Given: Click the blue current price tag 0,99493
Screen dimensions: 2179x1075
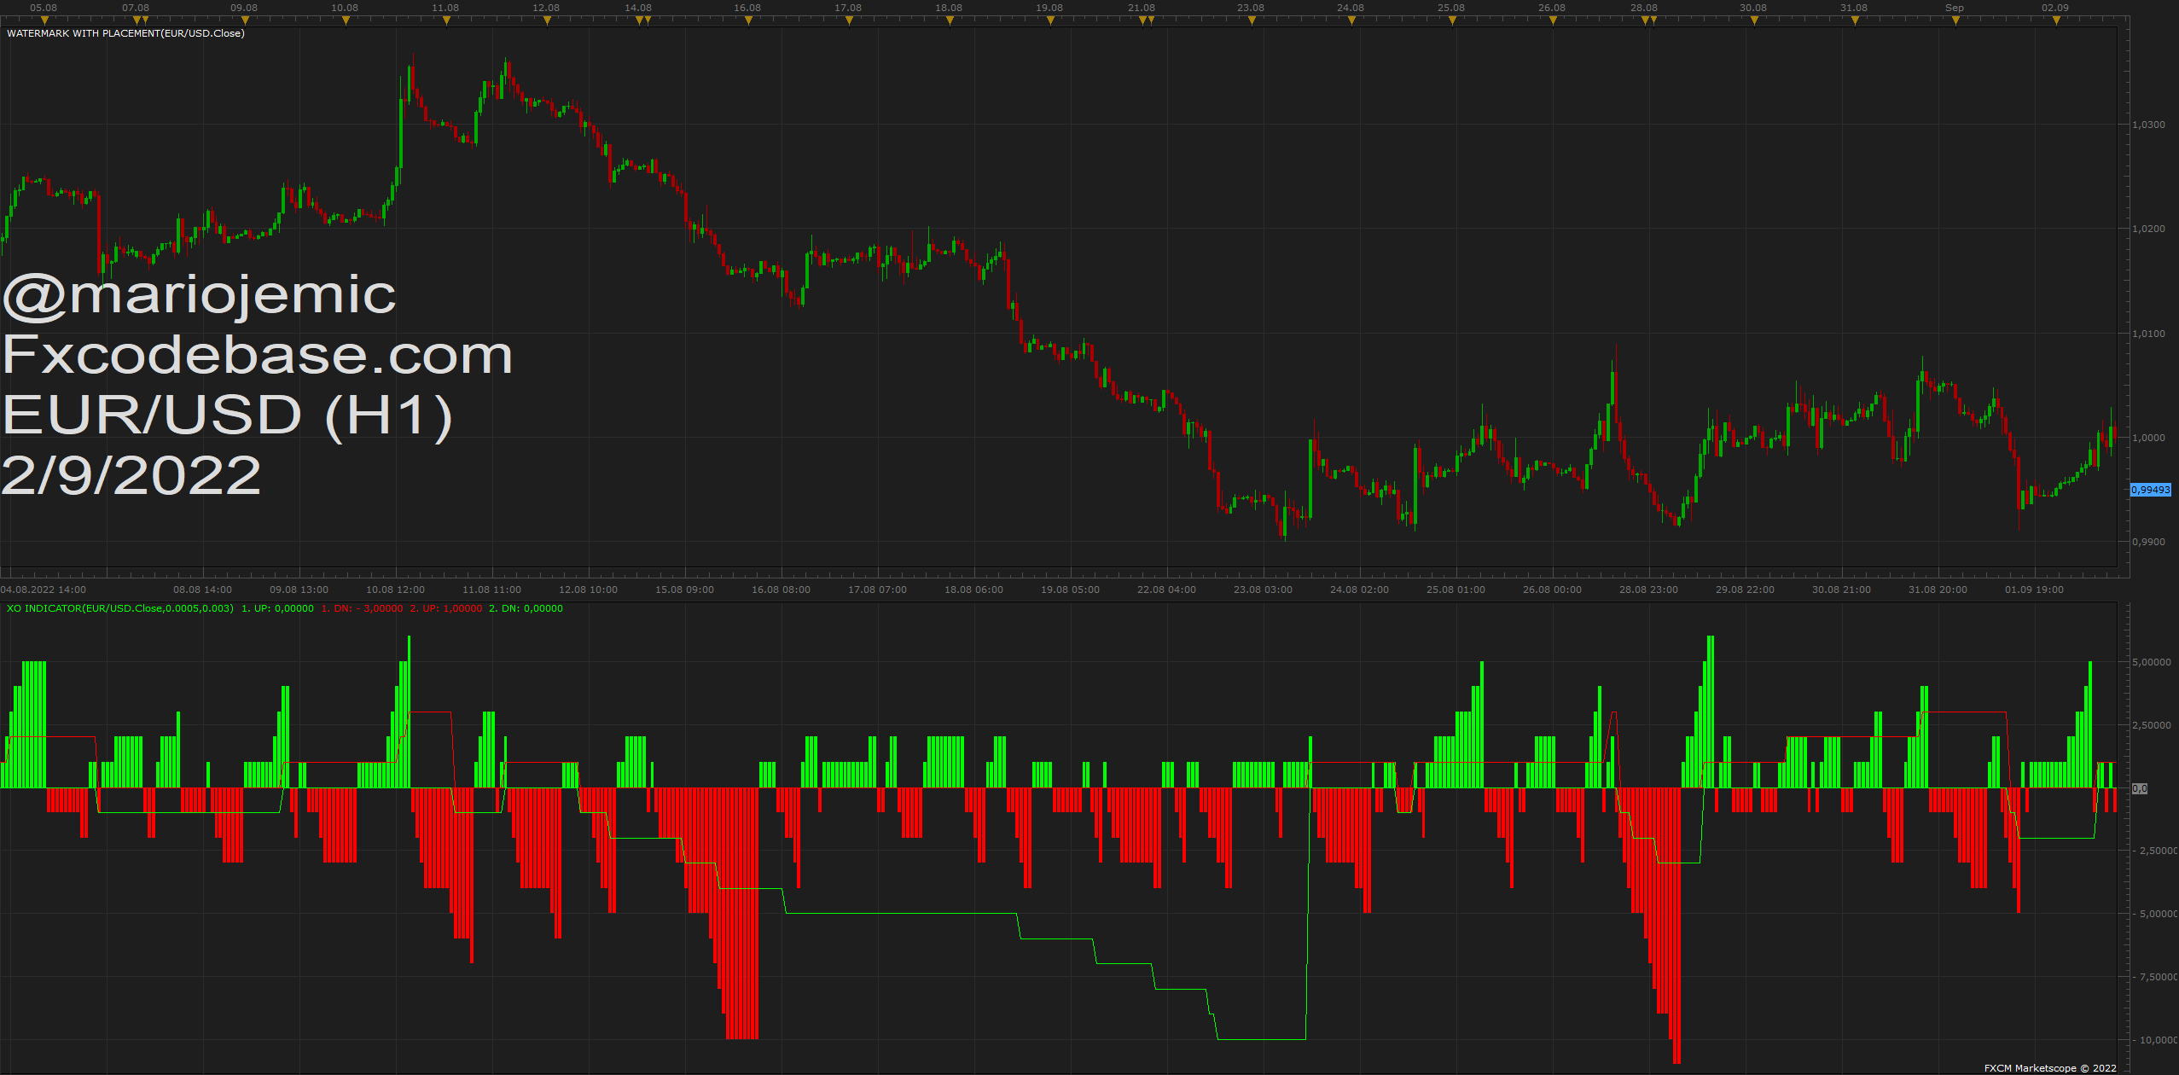Looking at the screenshot, I should tap(2150, 490).
